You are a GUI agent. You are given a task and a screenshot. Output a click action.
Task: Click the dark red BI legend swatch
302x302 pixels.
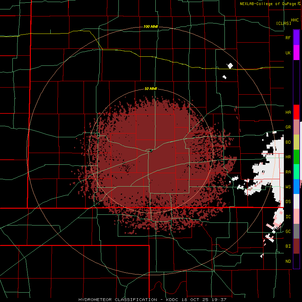coord(296,246)
